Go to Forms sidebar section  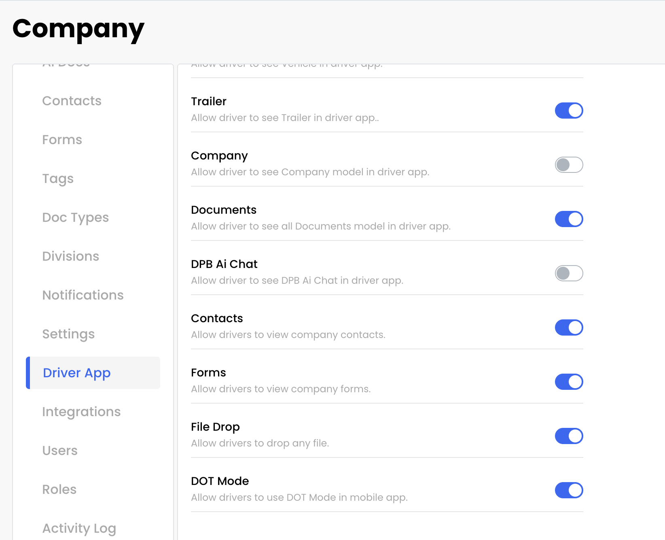[x=62, y=140]
